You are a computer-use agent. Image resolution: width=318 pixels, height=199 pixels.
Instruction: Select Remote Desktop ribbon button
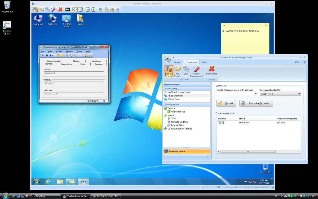(x=169, y=72)
